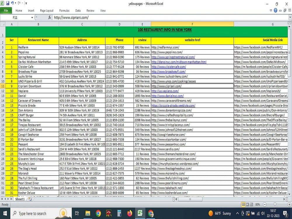Screen dimensions: 292x219
Task: Zoom in with the plus button
Action: (289, 204)
